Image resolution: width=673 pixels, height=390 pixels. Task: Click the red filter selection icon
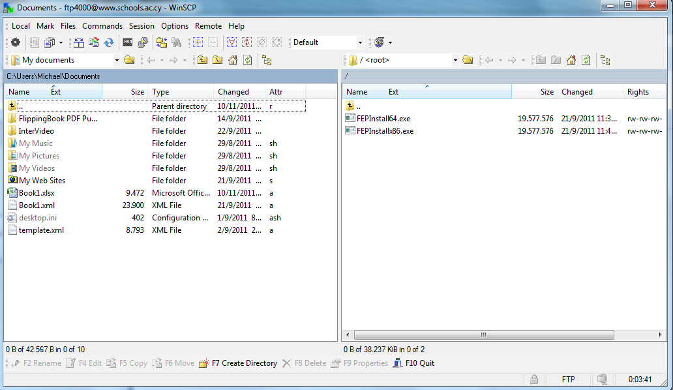click(232, 42)
